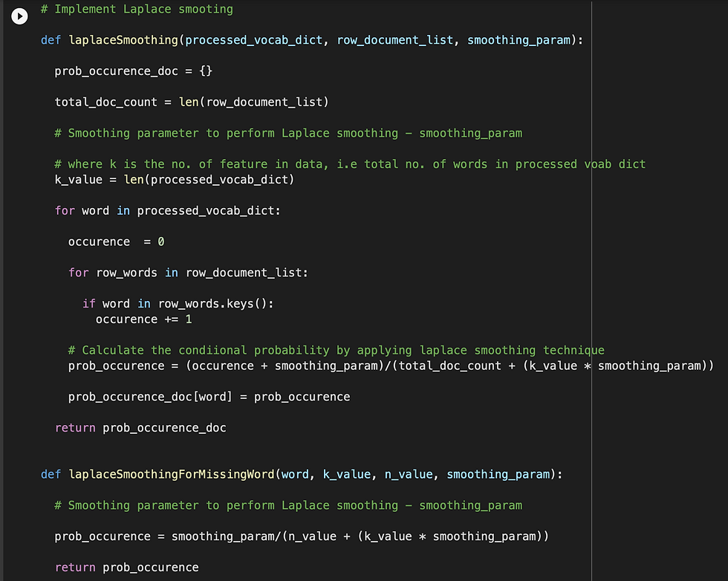Click the line 'return prob_occurence_doc'
728x581 pixels.
140,428
